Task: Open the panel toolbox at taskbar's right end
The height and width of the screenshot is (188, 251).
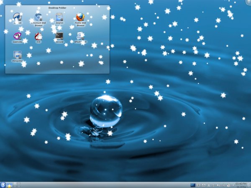Action: [249, 185]
